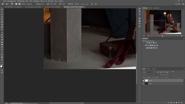Open the Изображение menu
Image resolution: width=185 pixels, height=104 pixels.
[x=21, y=1]
